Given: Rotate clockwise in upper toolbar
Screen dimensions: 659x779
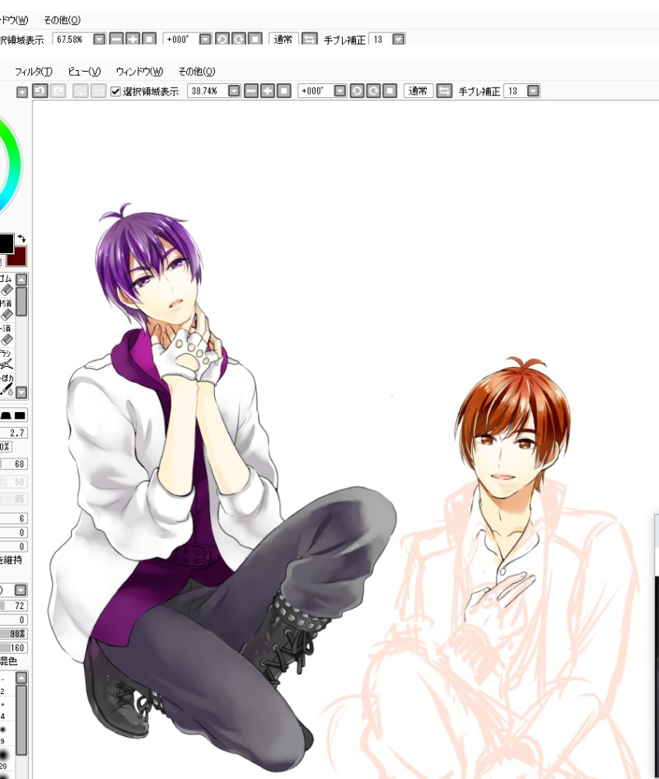Looking at the screenshot, I should click(x=238, y=39).
